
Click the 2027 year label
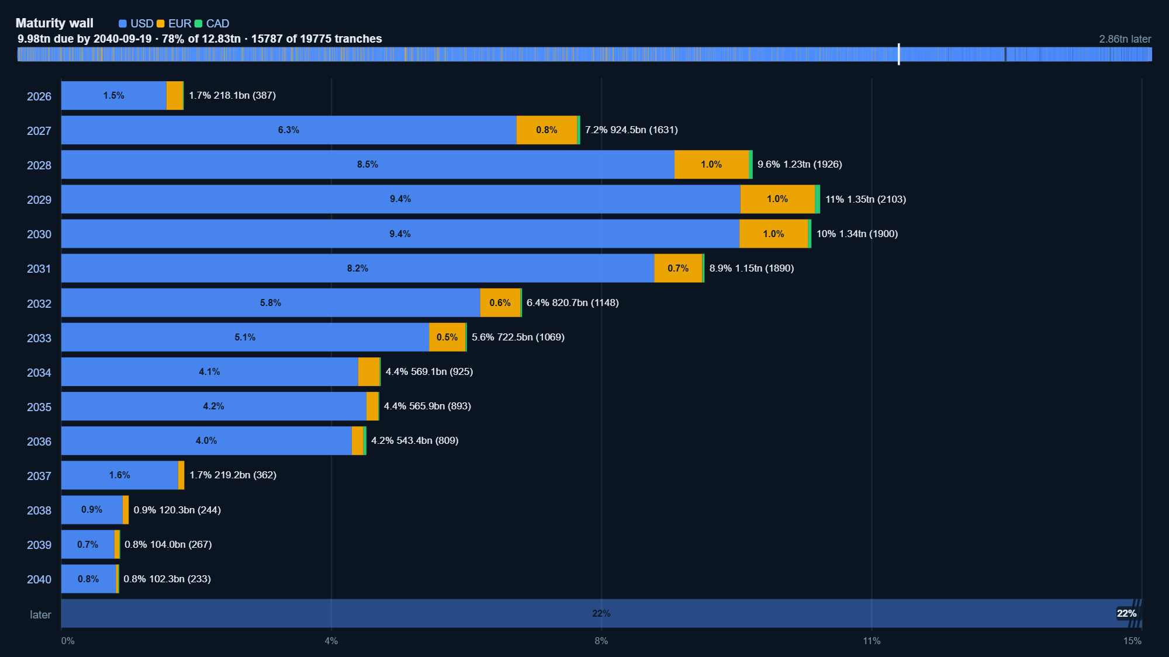[x=39, y=131]
